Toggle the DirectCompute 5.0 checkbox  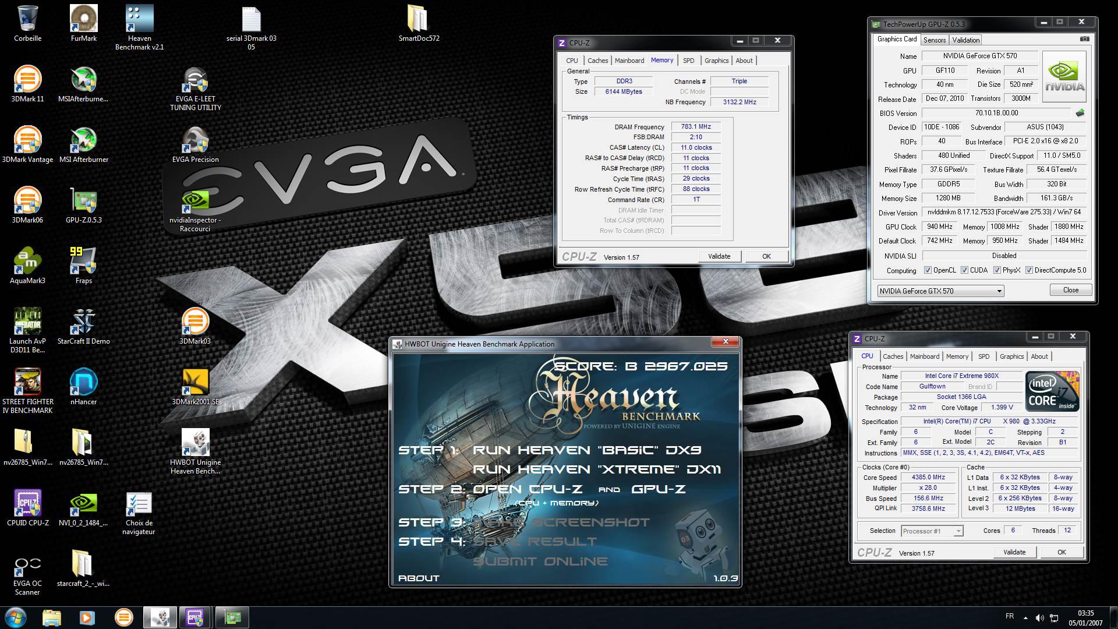(1029, 270)
